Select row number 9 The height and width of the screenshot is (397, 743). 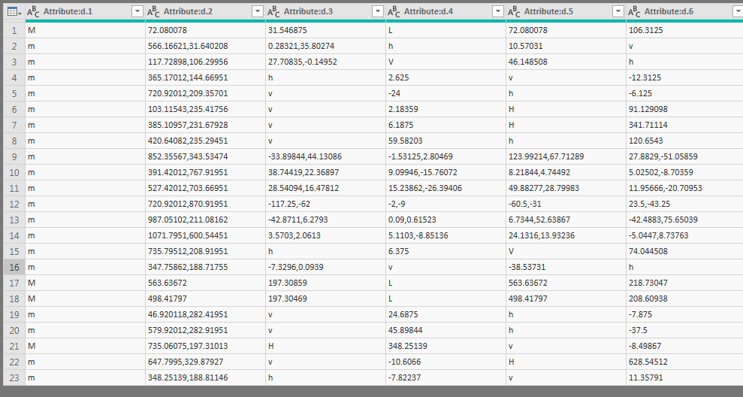[x=14, y=156]
